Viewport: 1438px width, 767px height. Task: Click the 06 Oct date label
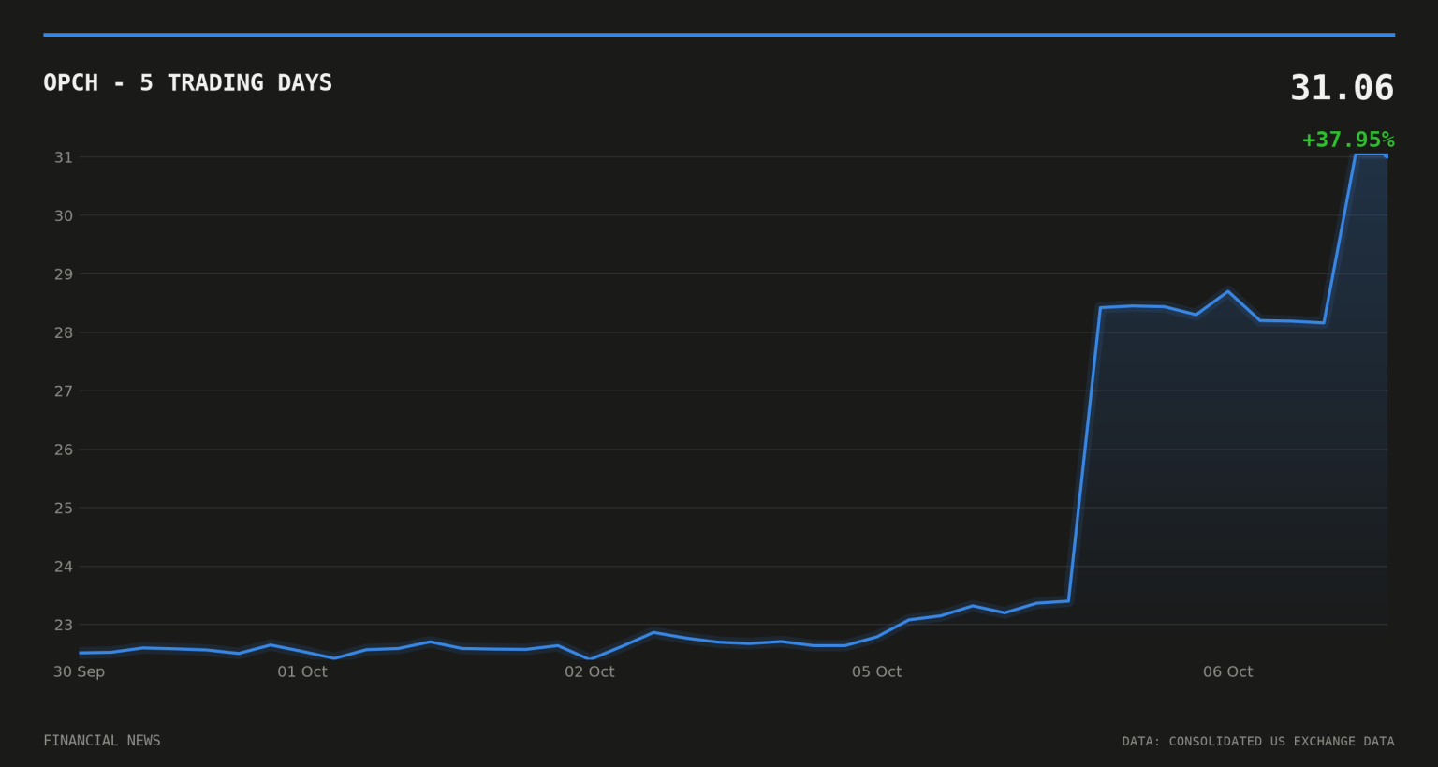point(1227,671)
